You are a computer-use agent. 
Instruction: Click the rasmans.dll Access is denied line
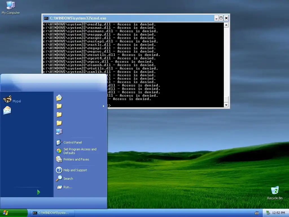pos(100,31)
